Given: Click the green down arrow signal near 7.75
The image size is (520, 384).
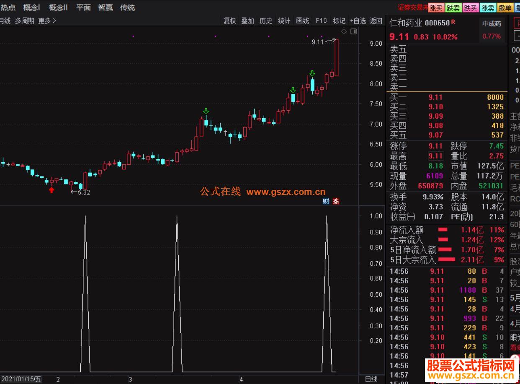Looking at the screenshot, I should 293,90.
